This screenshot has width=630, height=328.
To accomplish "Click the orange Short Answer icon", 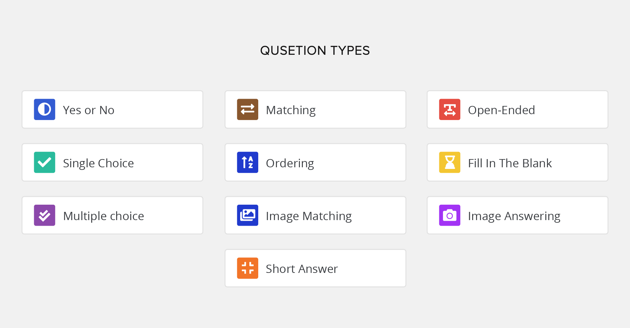I will click(x=247, y=268).
